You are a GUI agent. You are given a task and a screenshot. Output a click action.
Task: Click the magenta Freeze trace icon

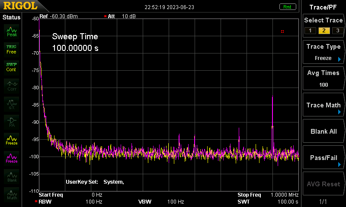[x=12, y=158]
